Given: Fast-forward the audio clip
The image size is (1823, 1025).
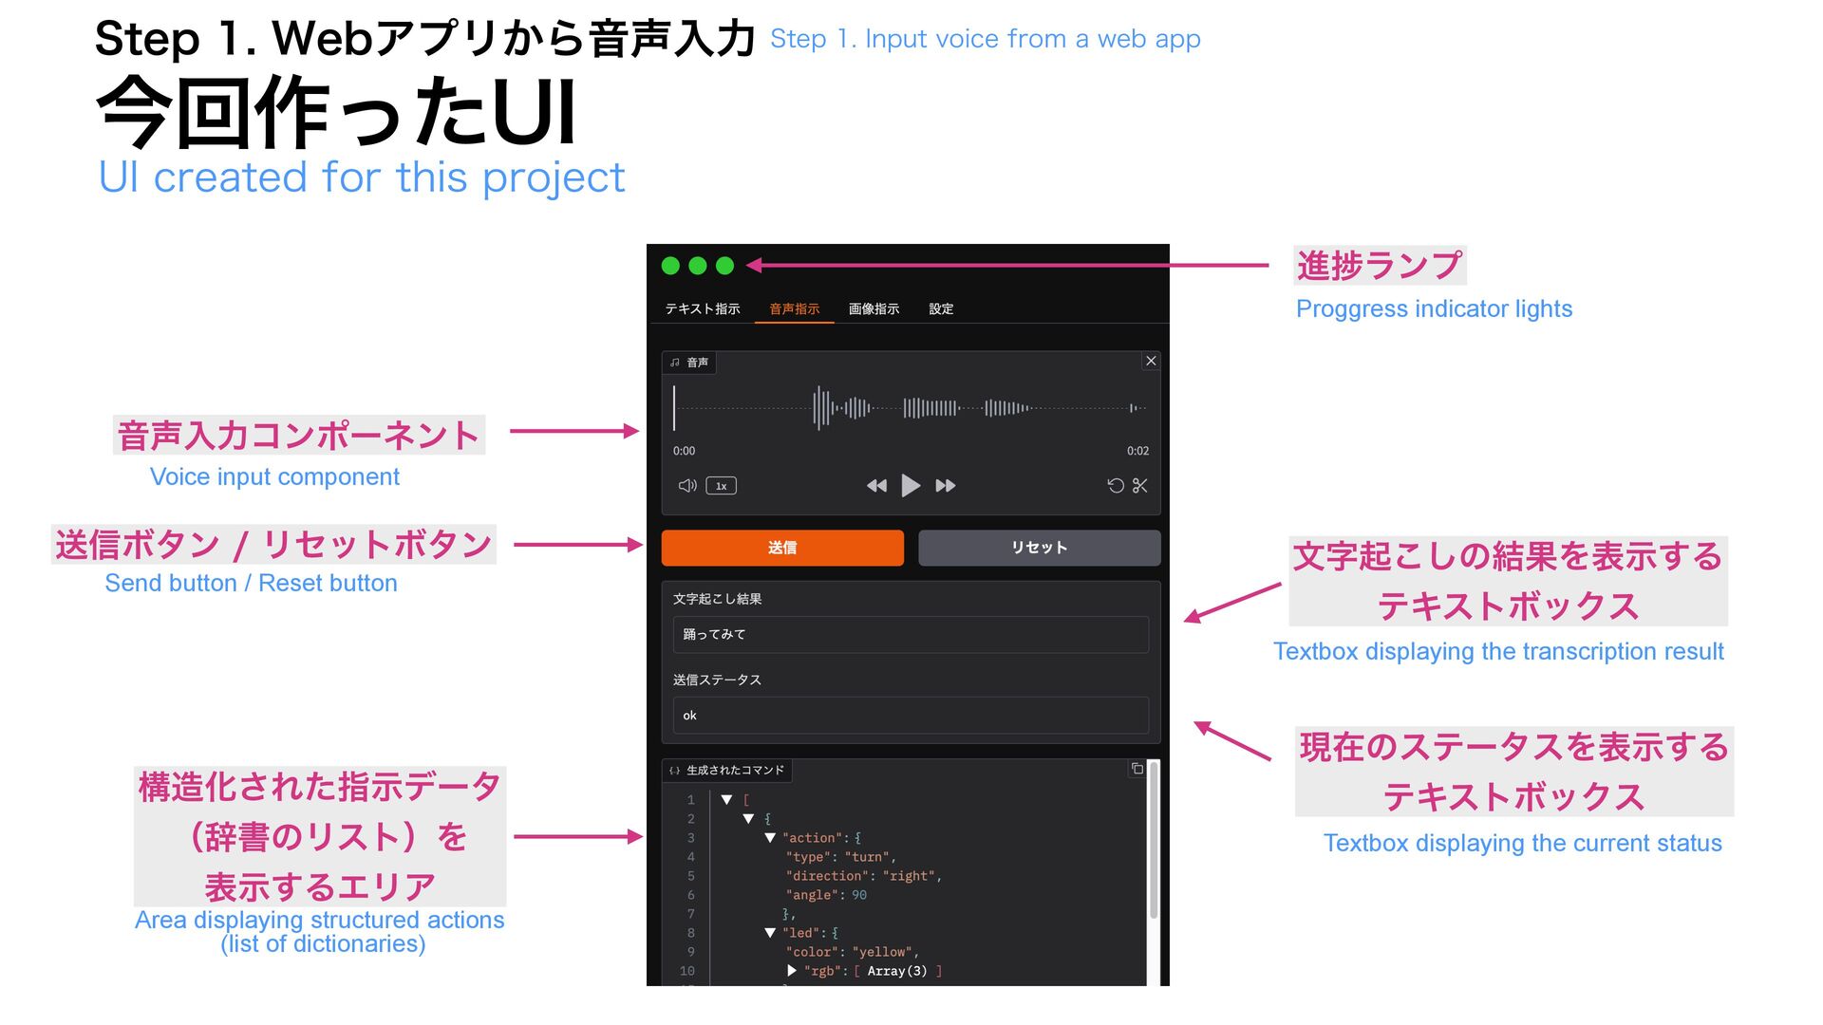Looking at the screenshot, I should pos(946,486).
